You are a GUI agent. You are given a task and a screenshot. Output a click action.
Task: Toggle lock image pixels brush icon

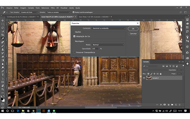(151, 74)
